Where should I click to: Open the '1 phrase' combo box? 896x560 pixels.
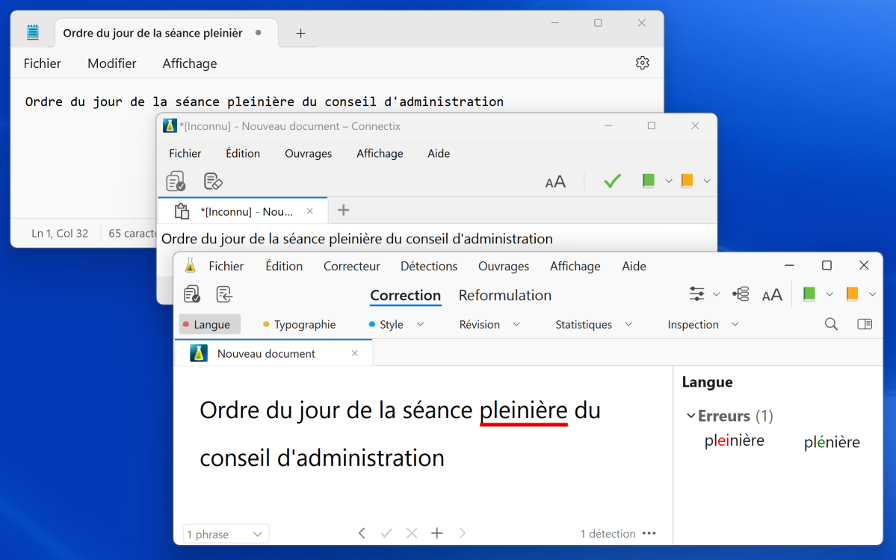point(226,534)
